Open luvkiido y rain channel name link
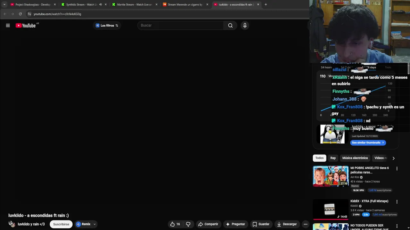The height and width of the screenshot is (230, 410). tap(31, 224)
